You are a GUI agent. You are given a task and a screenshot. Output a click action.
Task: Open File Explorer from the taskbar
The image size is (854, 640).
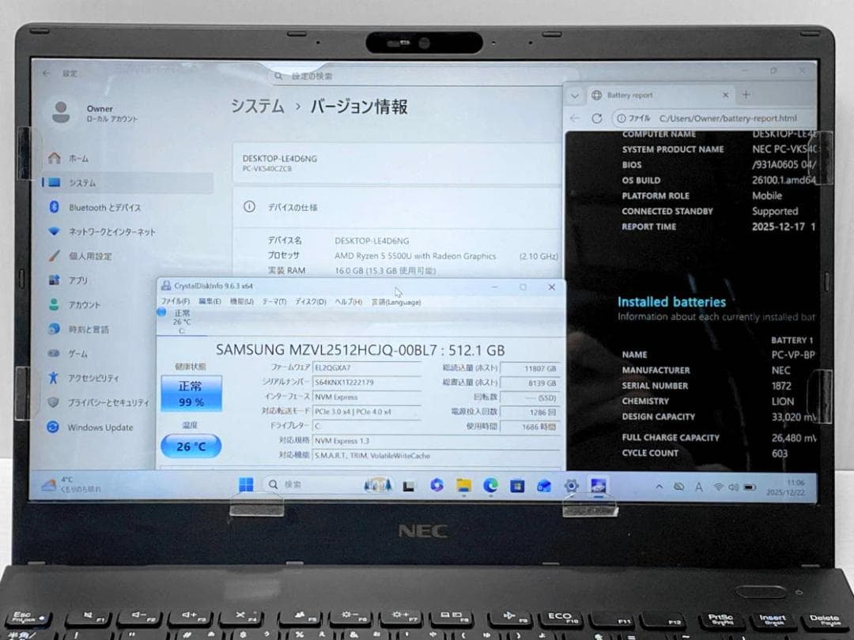click(x=464, y=485)
